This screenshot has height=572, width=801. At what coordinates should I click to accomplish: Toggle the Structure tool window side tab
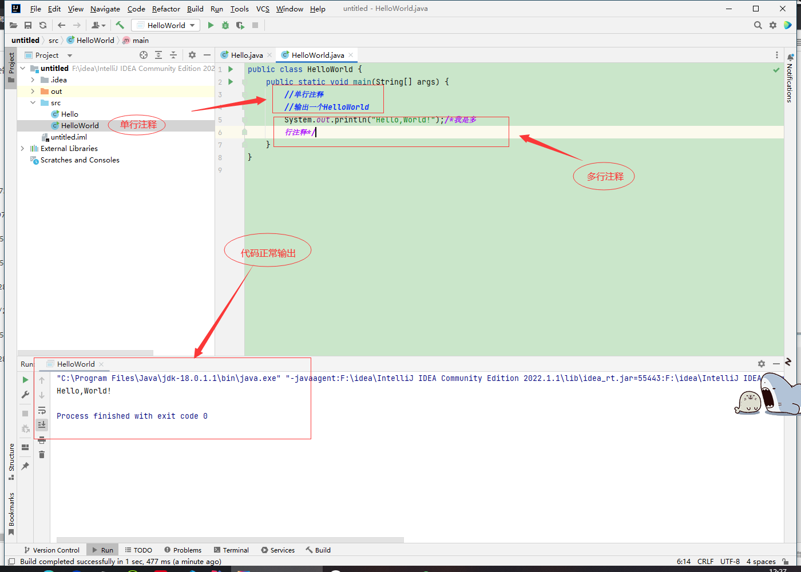click(x=11, y=462)
